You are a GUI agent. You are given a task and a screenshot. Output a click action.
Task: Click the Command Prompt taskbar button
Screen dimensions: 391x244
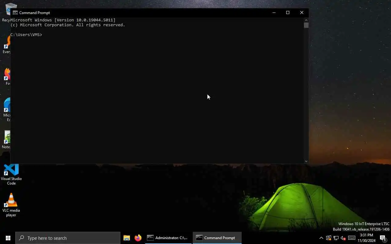(217, 238)
